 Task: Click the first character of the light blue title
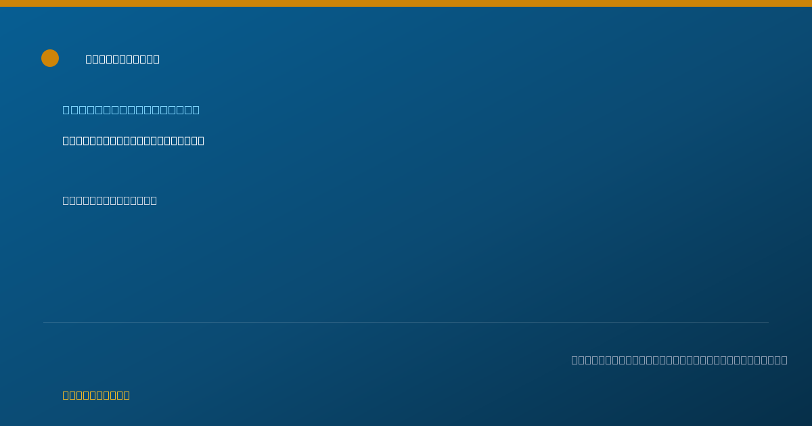click(66, 110)
